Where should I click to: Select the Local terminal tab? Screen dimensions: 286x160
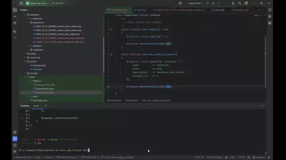[36, 106]
